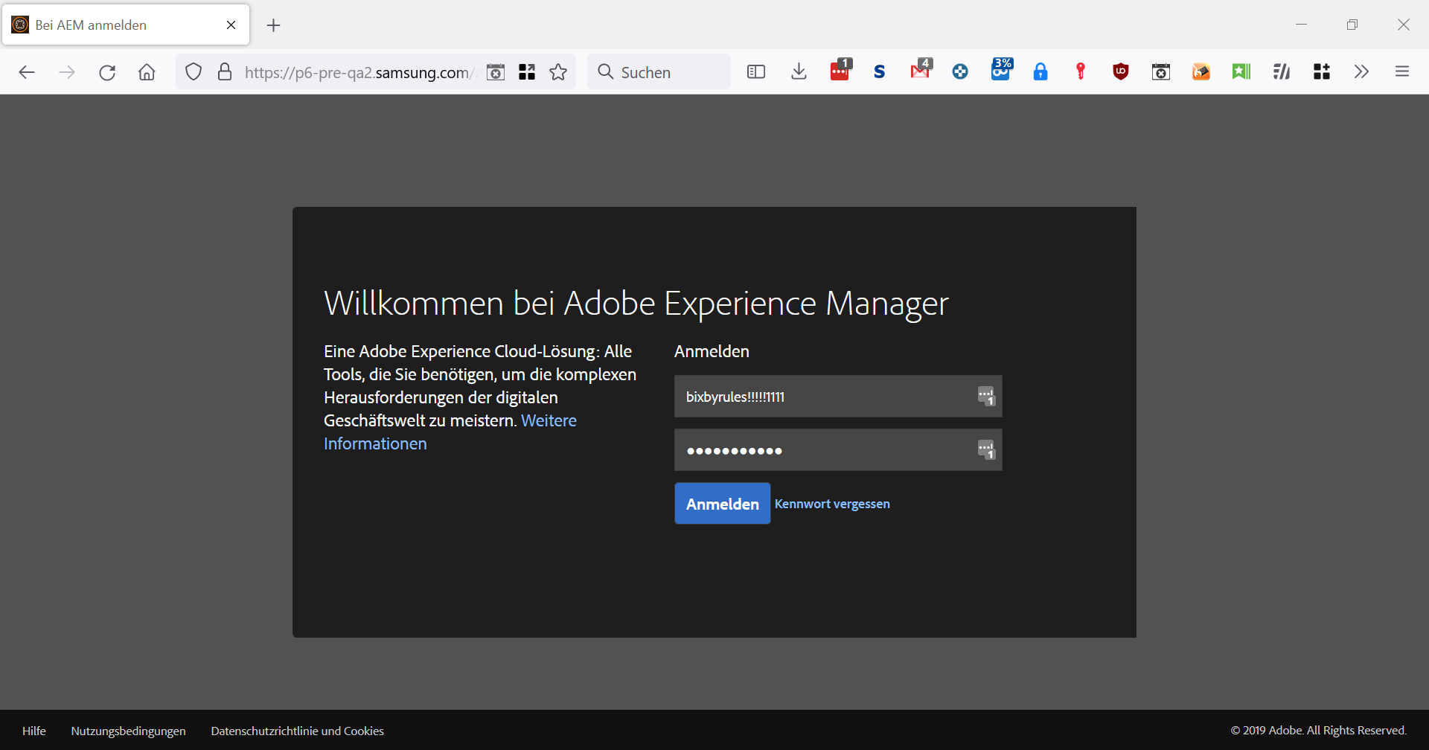
Task: Open a new browser tab
Action: 274,25
